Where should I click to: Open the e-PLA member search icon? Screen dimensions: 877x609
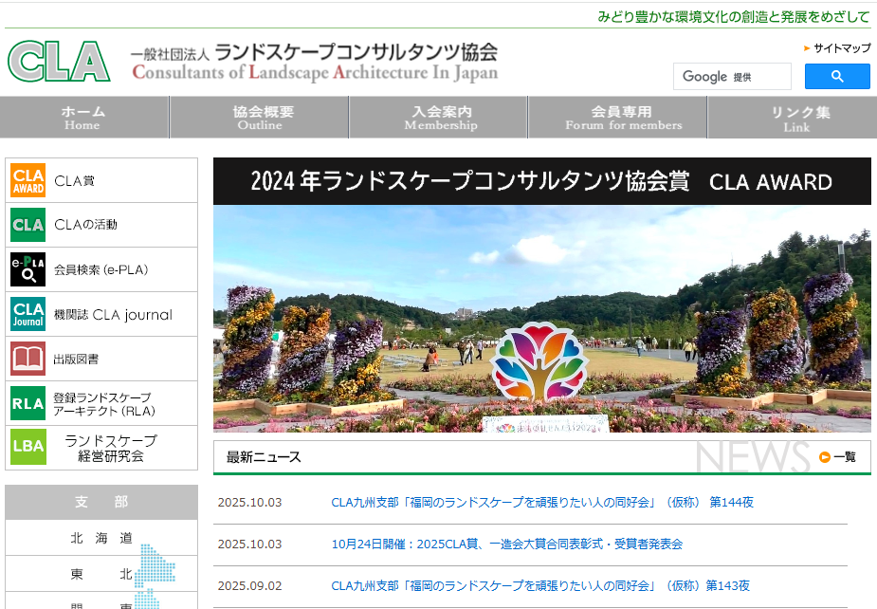[28, 269]
